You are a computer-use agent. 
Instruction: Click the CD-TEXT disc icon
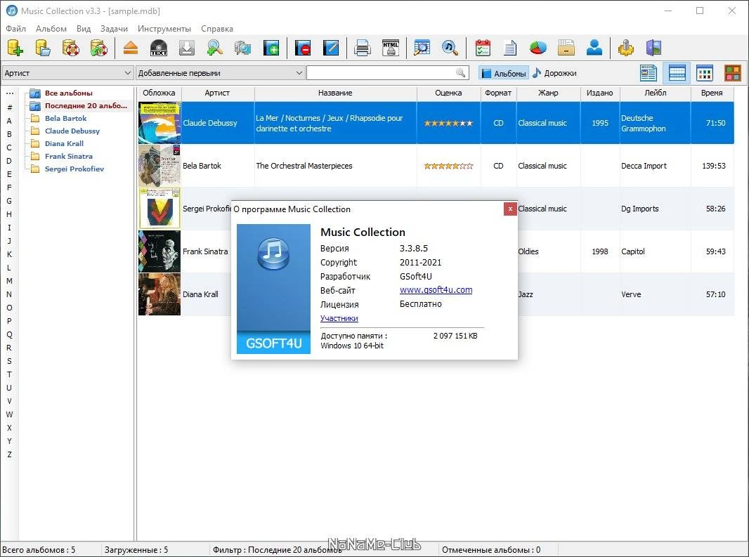[x=159, y=48]
